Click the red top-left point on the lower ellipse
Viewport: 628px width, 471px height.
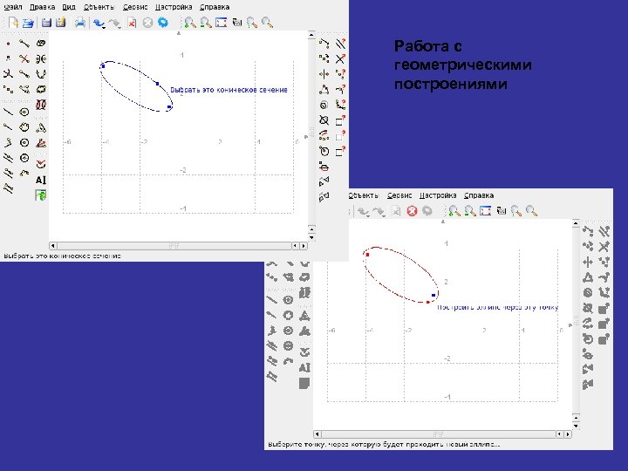click(368, 255)
